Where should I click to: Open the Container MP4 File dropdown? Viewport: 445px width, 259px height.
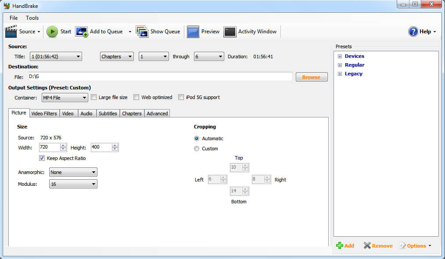[65, 97]
